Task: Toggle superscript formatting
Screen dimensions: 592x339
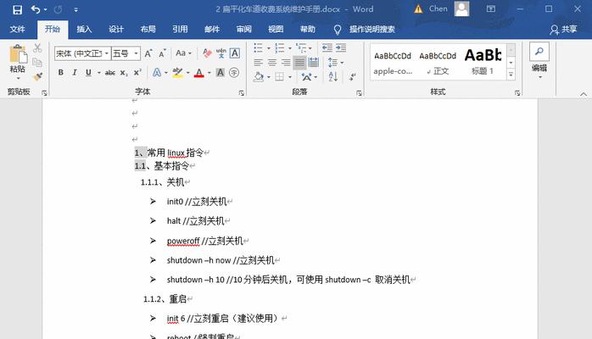Action: pyautogui.click(x=137, y=72)
